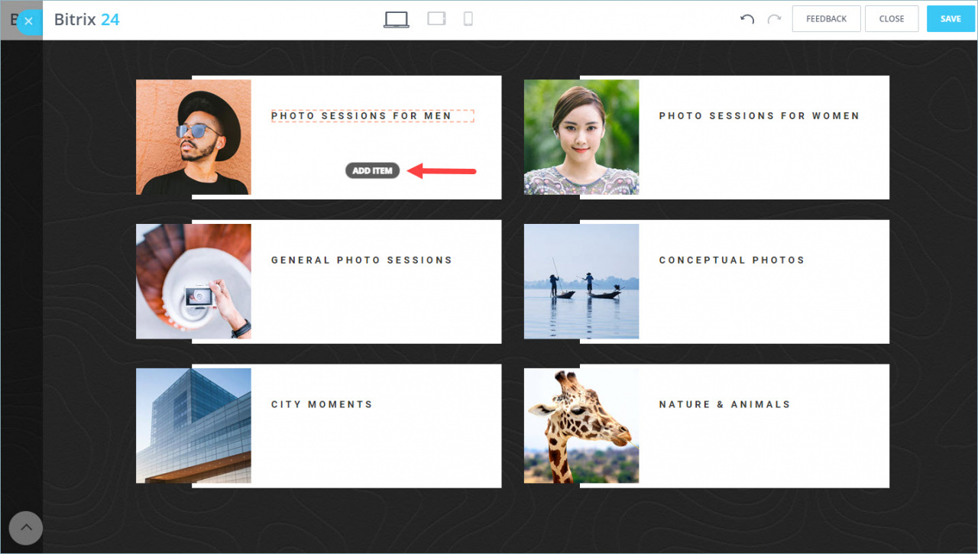The image size is (978, 554).
Task: Open the Feedback form
Action: [827, 19]
